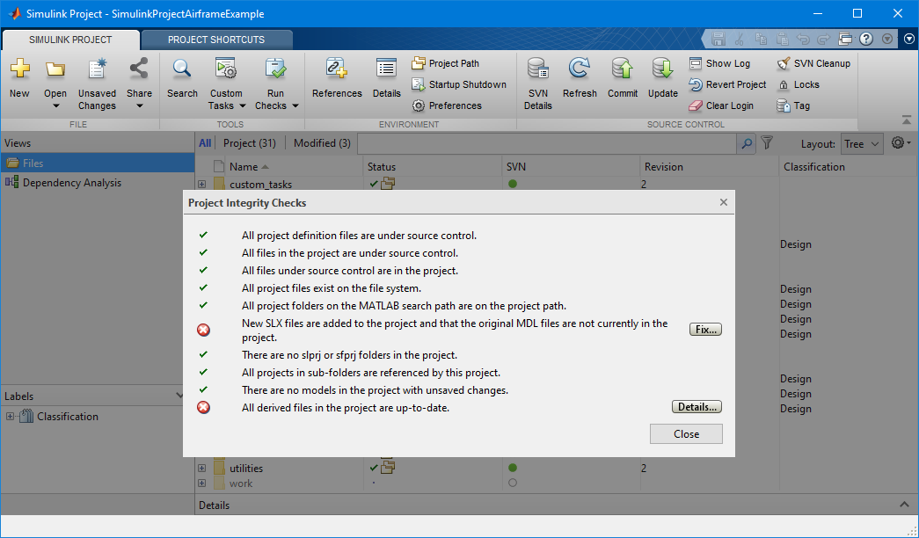Open the Open project folder icon
This screenshot has height=538, width=919.
[55, 69]
